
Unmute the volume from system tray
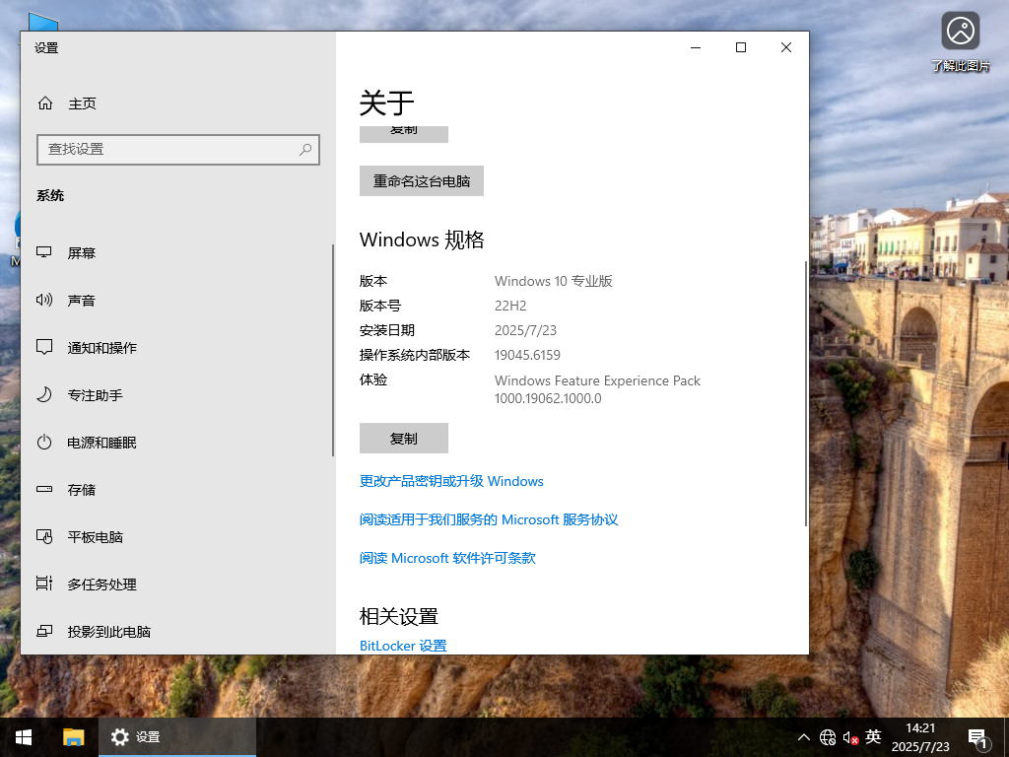849,736
